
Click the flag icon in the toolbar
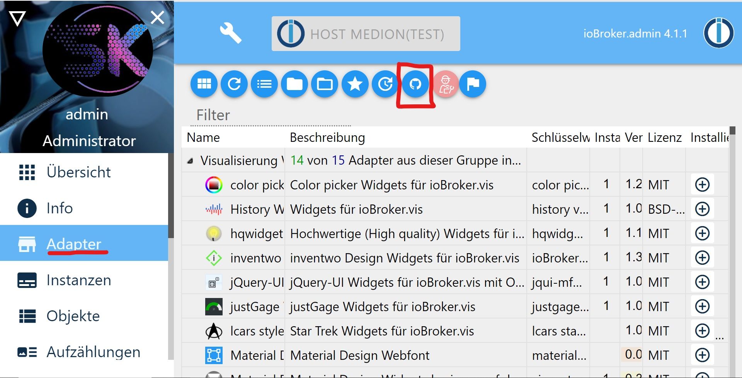point(473,83)
